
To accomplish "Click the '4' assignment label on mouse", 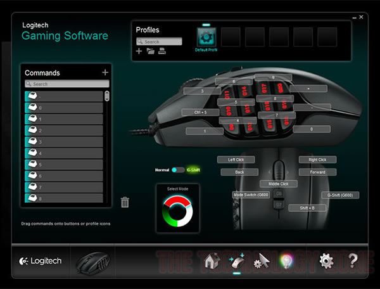I will 237,120.
